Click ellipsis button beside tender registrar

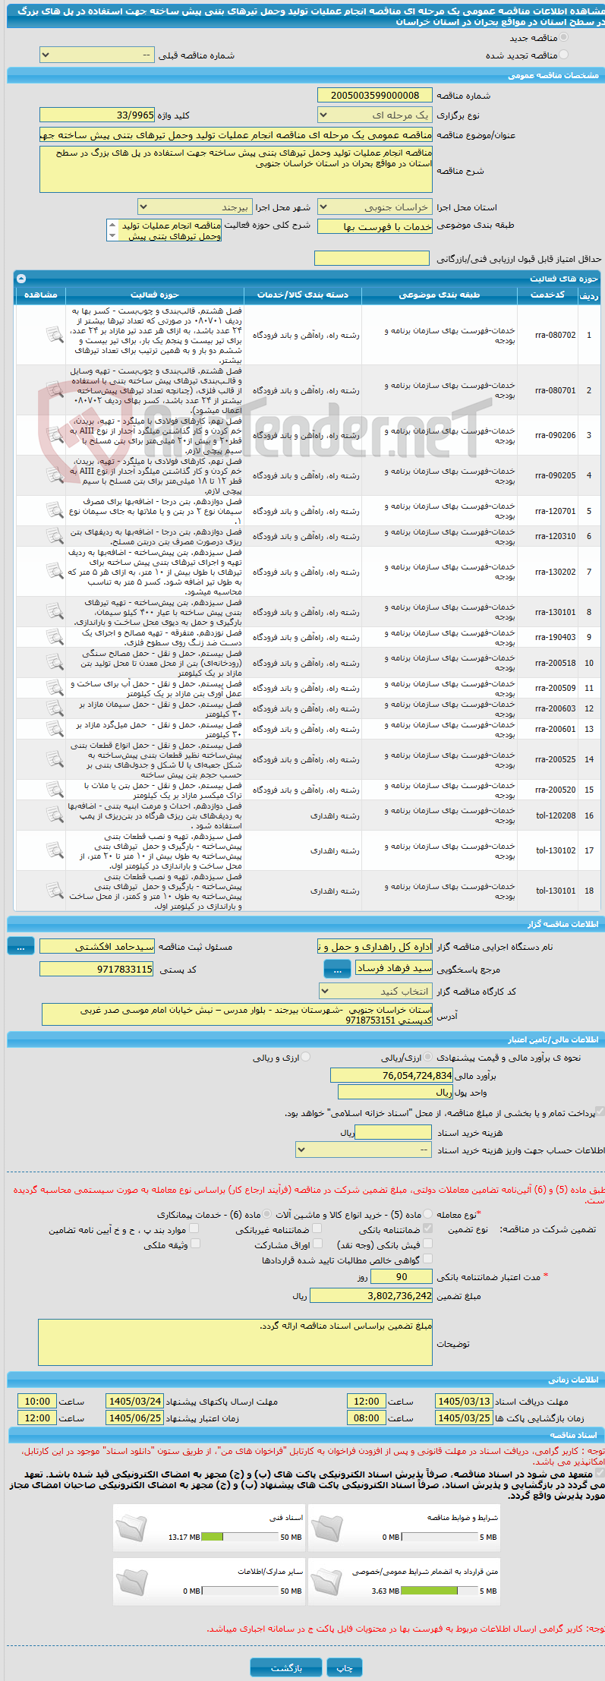click(20, 946)
